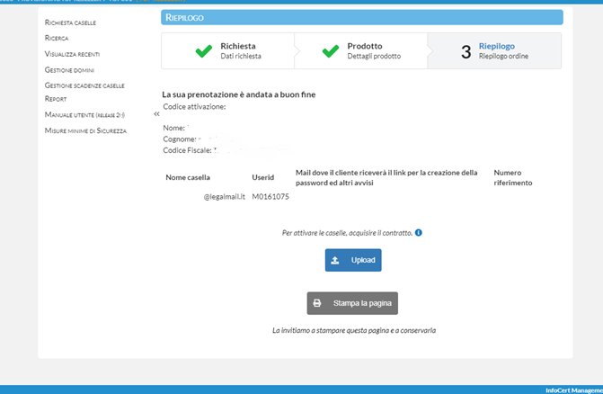
Task: Select the Riepilogo step tab
Action: pos(497,50)
